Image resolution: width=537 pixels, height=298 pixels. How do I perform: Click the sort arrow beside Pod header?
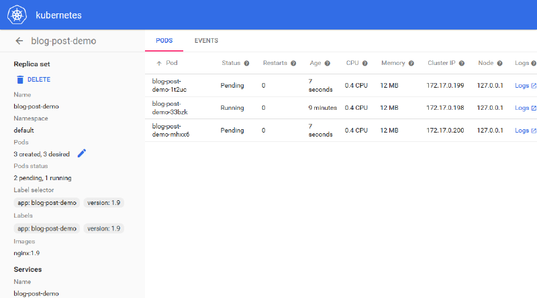(159, 63)
